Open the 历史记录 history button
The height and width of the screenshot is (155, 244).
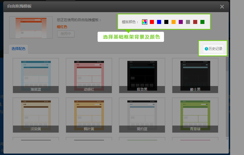coord(213,49)
